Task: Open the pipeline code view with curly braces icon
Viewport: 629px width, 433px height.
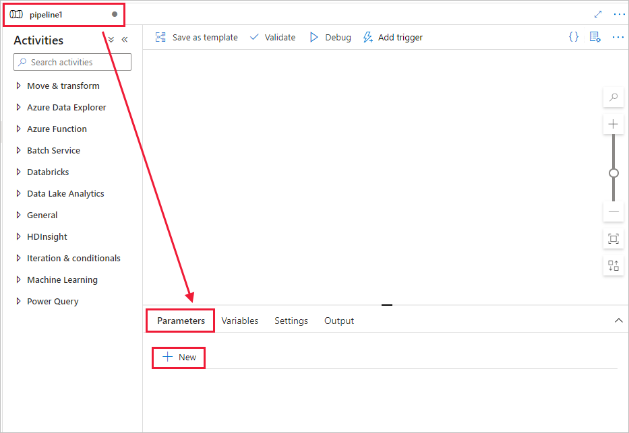Action: pos(573,37)
